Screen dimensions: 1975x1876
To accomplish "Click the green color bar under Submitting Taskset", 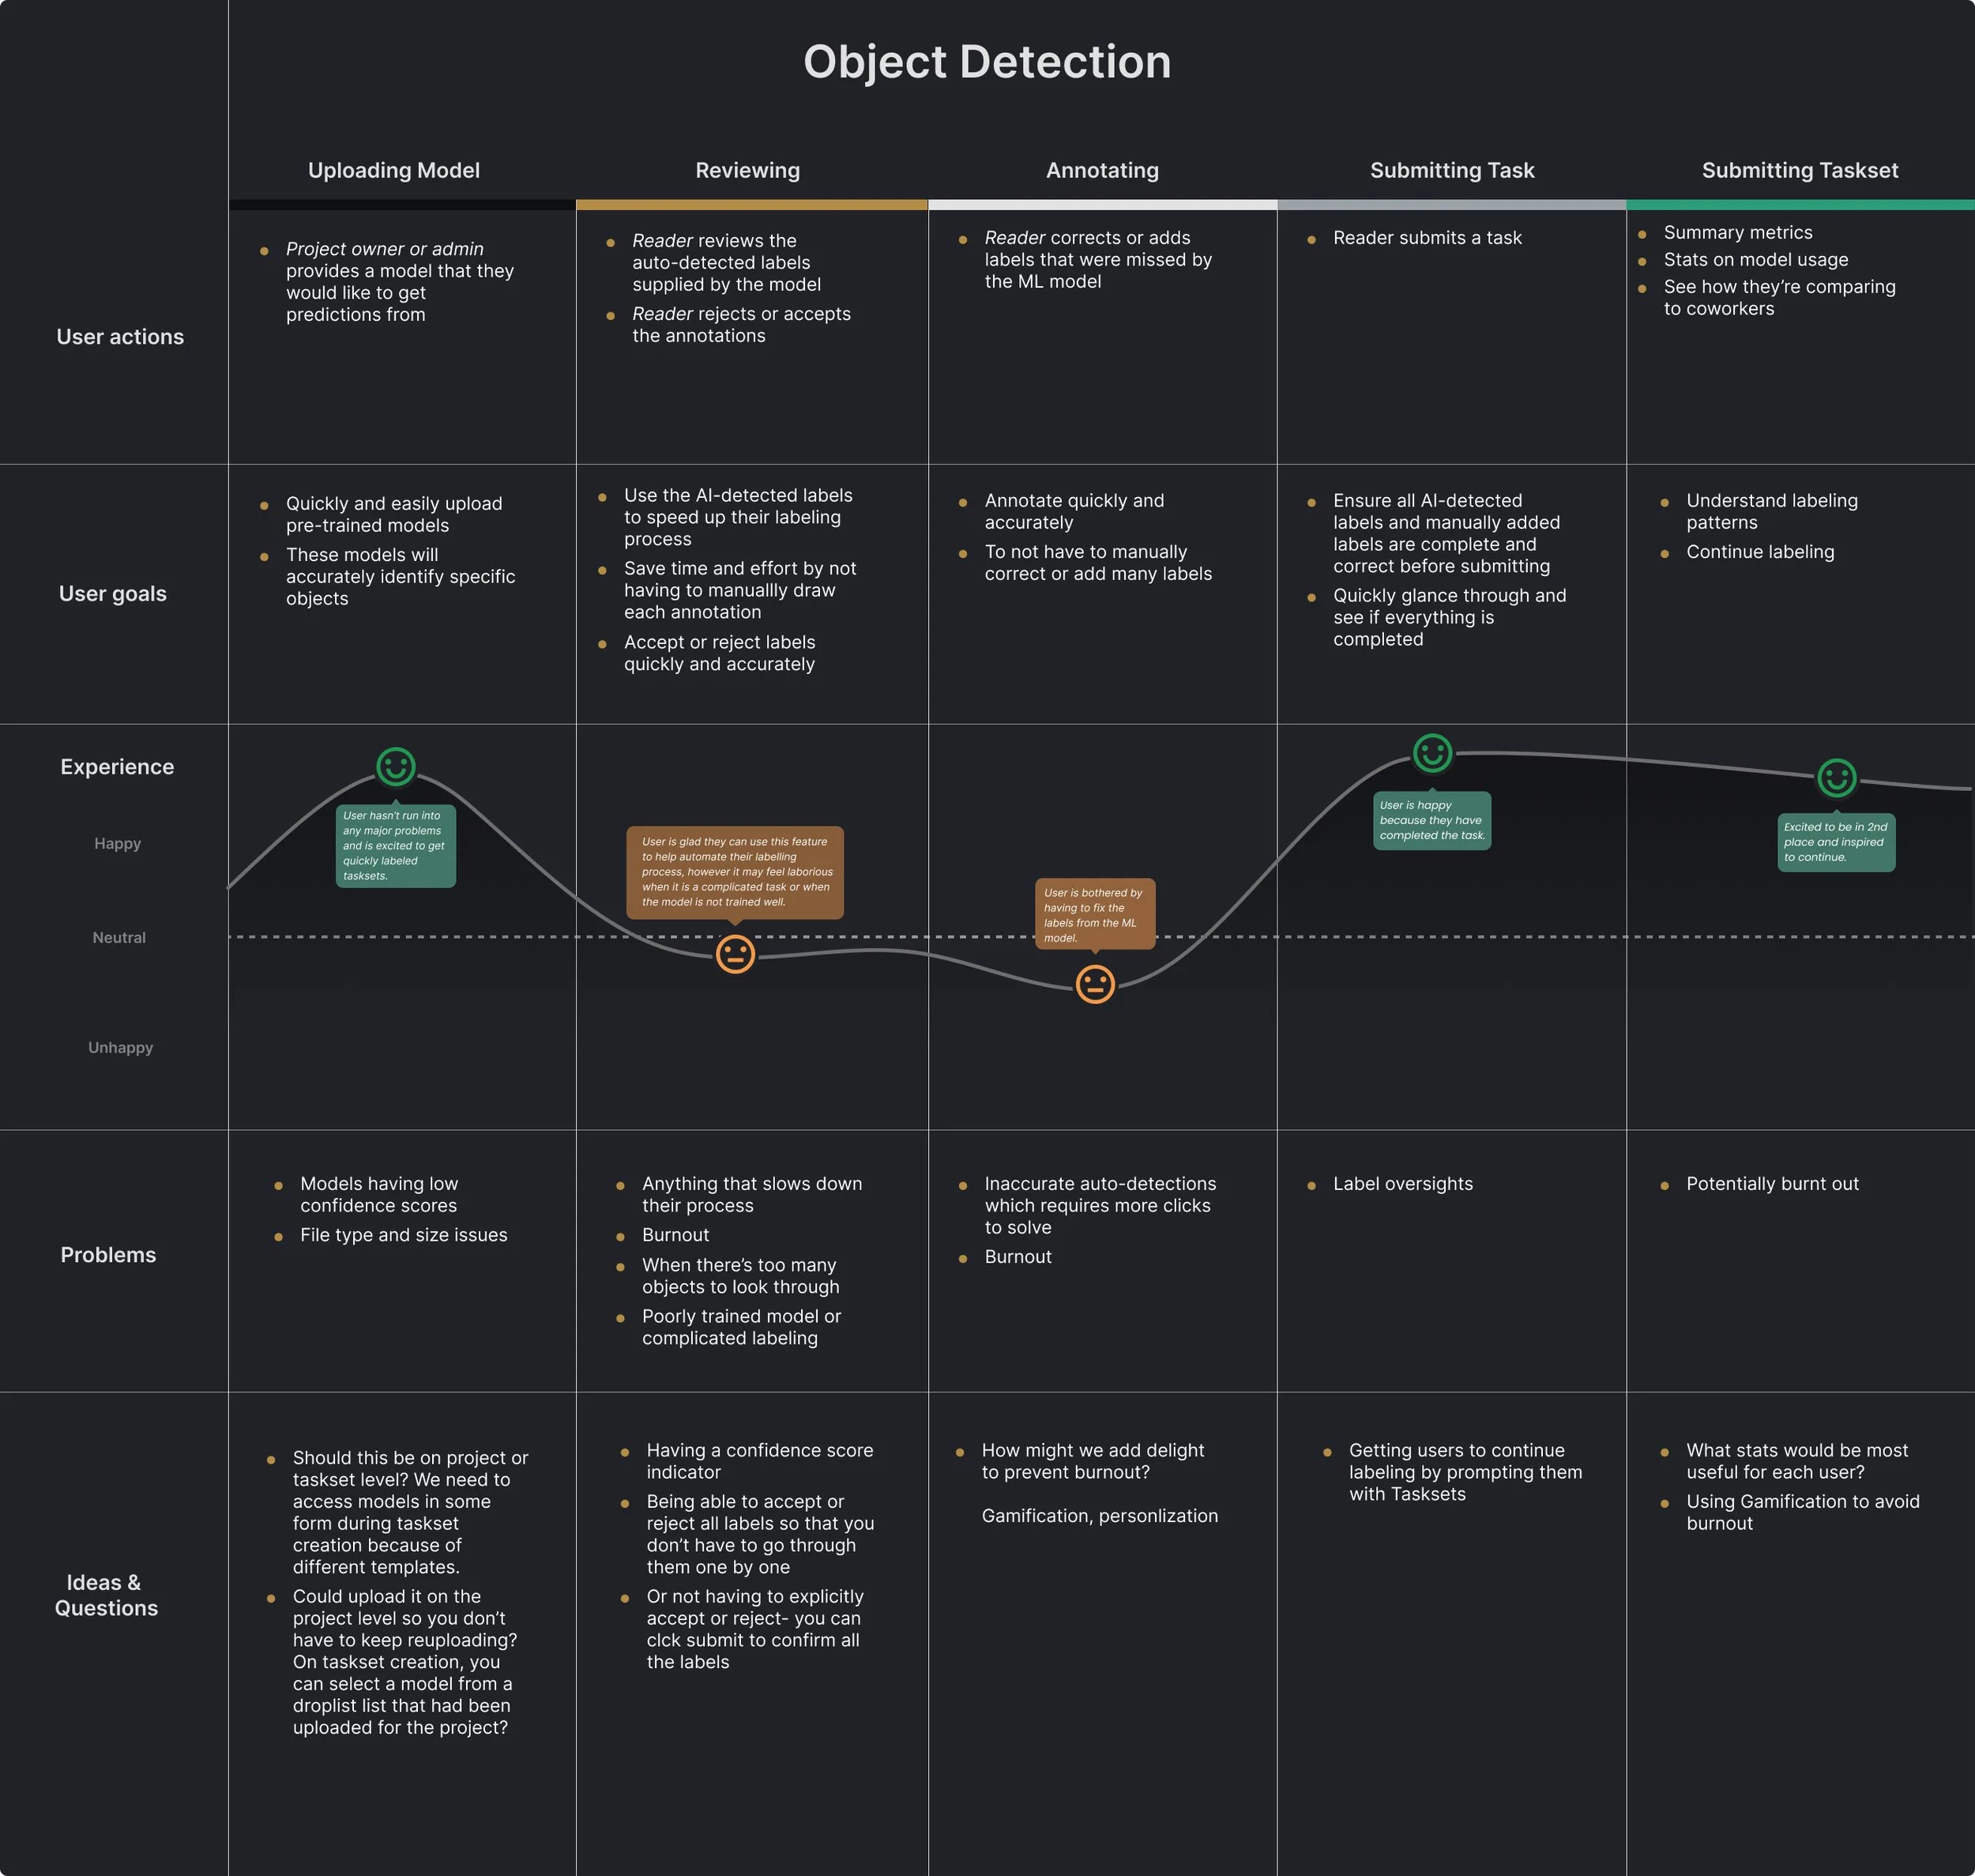I will click(x=1800, y=205).
